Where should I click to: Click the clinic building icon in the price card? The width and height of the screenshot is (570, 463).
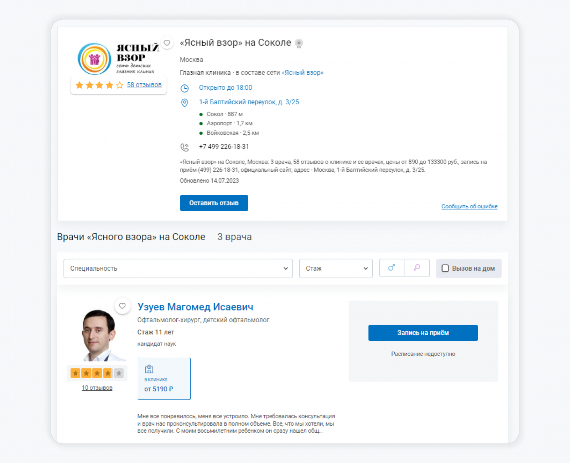click(x=149, y=369)
